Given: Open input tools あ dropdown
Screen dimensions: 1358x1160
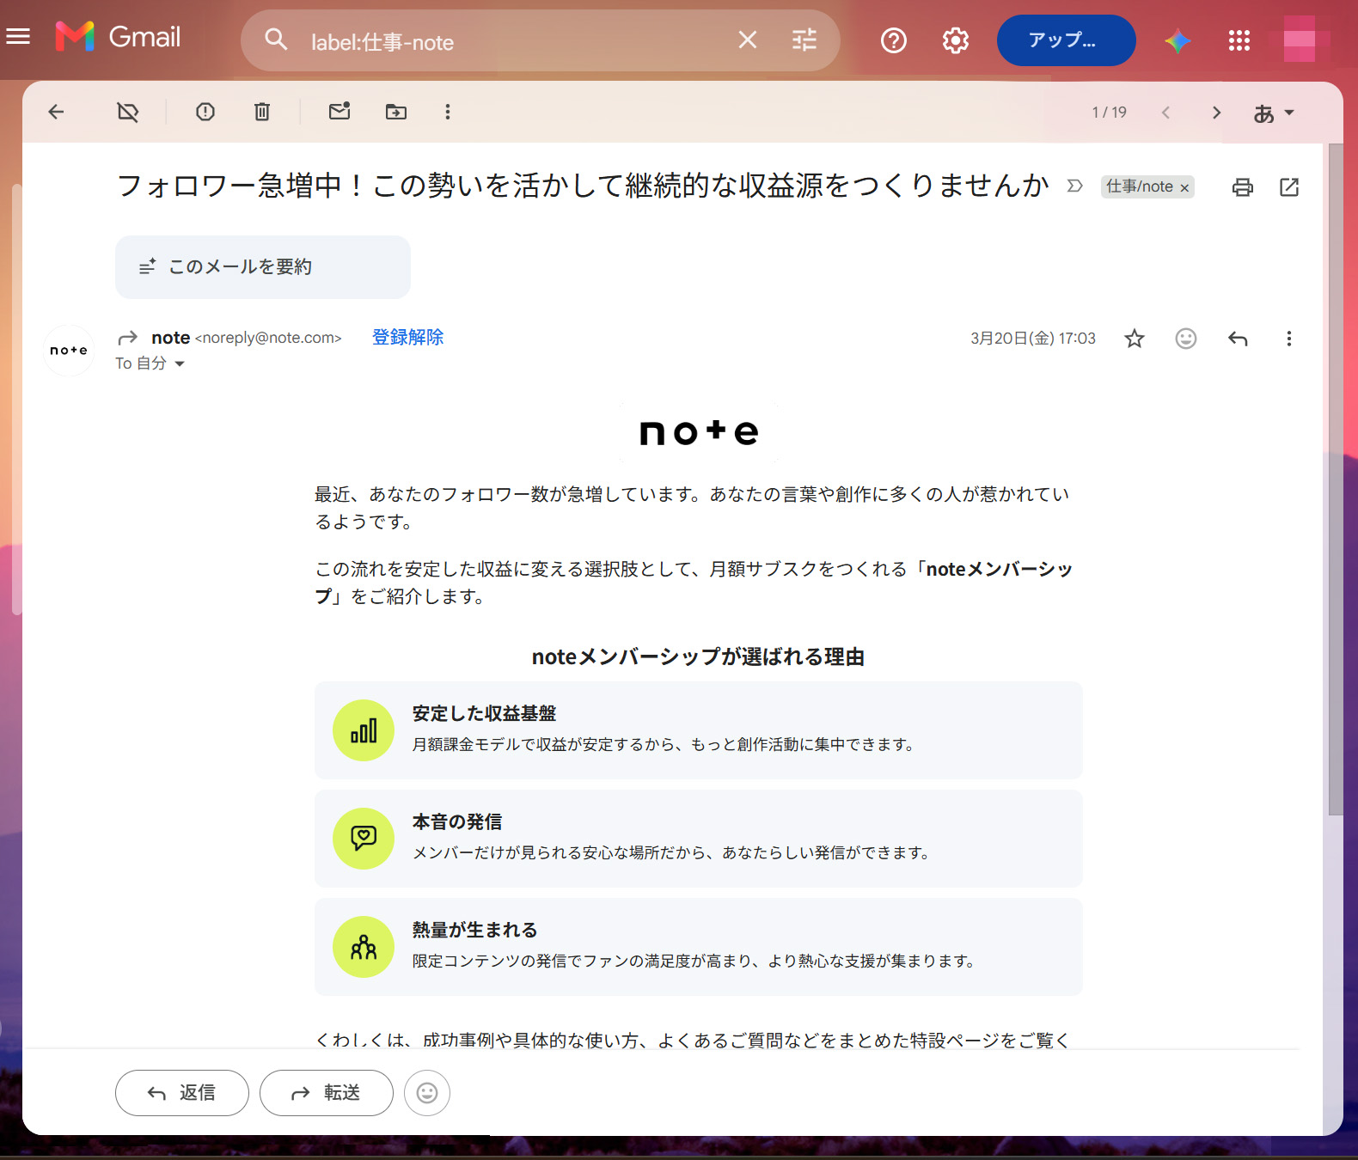Looking at the screenshot, I should pyautogui.click(x=1274, y=113).
